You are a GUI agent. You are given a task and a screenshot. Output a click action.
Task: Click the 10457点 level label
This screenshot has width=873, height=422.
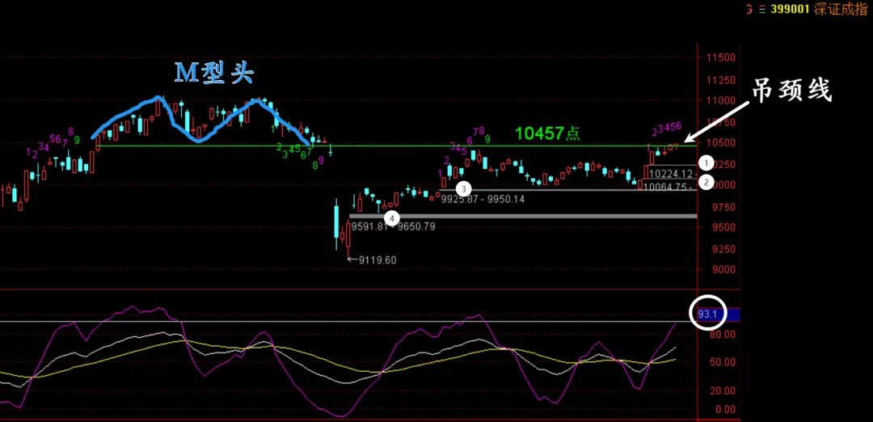pyautogui.click(x=547, y=133)
